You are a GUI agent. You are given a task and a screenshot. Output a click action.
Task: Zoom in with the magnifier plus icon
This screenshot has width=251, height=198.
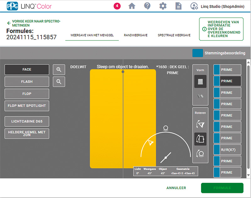(59, 69)
